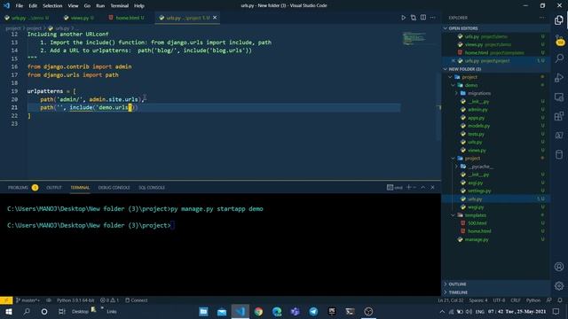Maximize the terminal panel with the chevron-up icon
This screenshot has width=568, height=319.
click(422, 187)
